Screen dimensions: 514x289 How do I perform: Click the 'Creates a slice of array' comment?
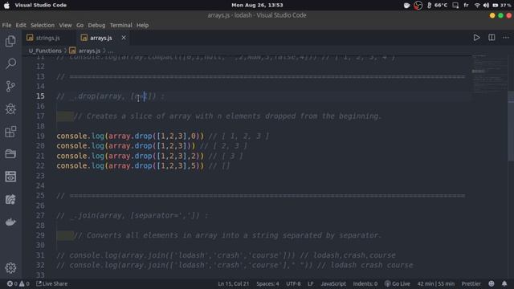click(227, 116)
